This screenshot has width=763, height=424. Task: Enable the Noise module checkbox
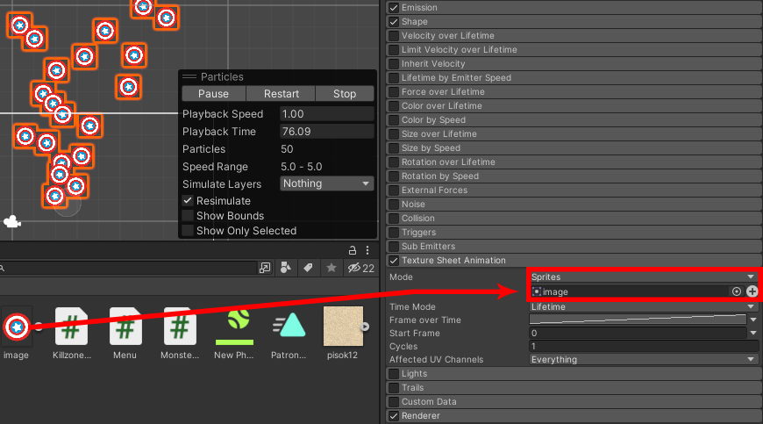394,204
